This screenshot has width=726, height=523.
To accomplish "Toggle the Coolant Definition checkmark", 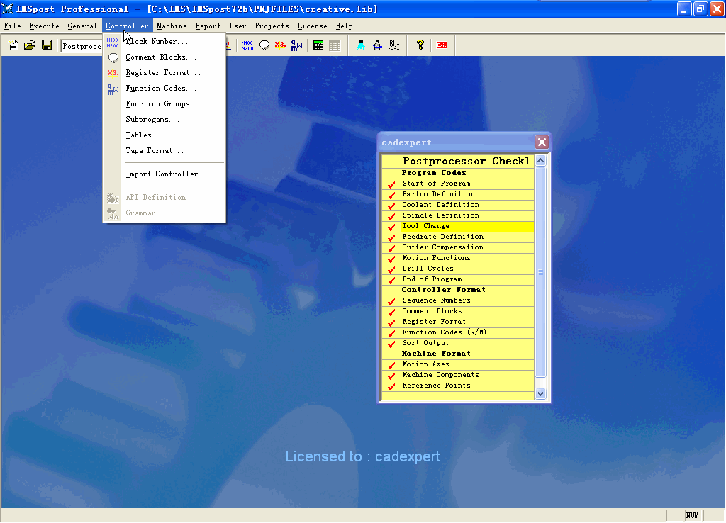I will [391, 206].
